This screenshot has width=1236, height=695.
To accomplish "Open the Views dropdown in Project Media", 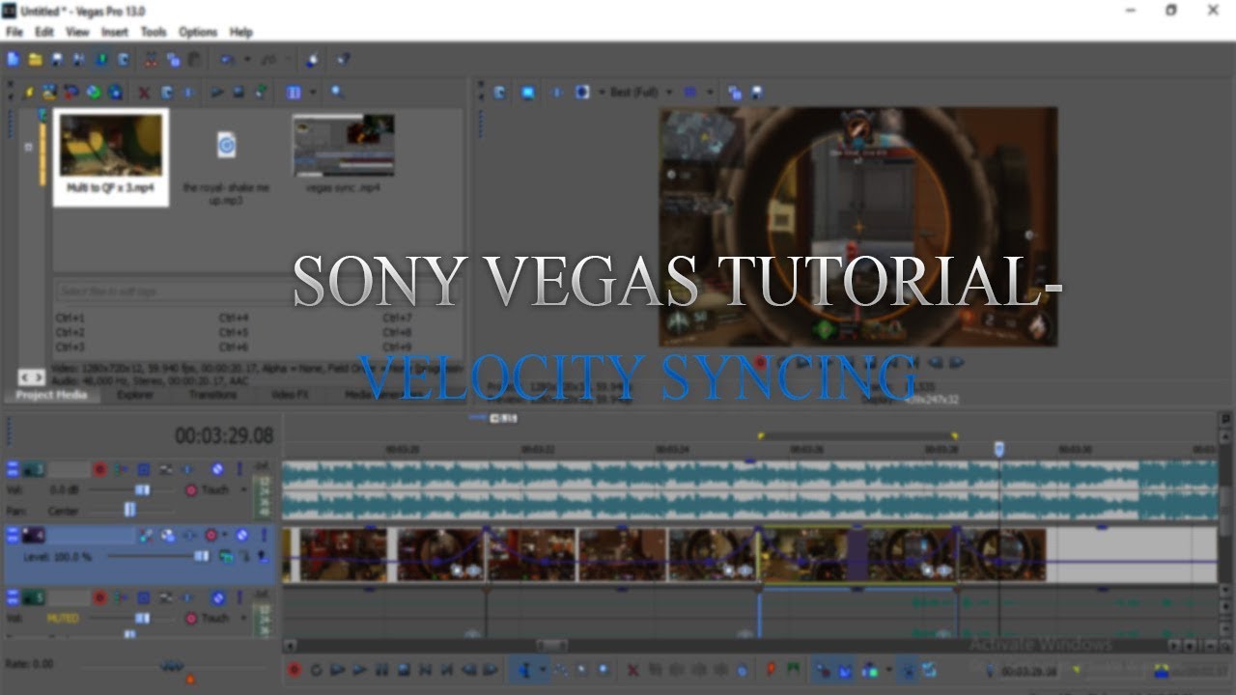I will 313,93.
